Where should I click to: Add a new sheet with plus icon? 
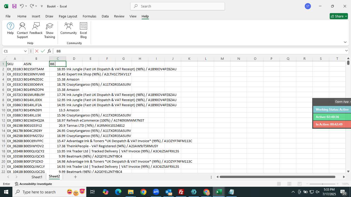pos(75,177)
